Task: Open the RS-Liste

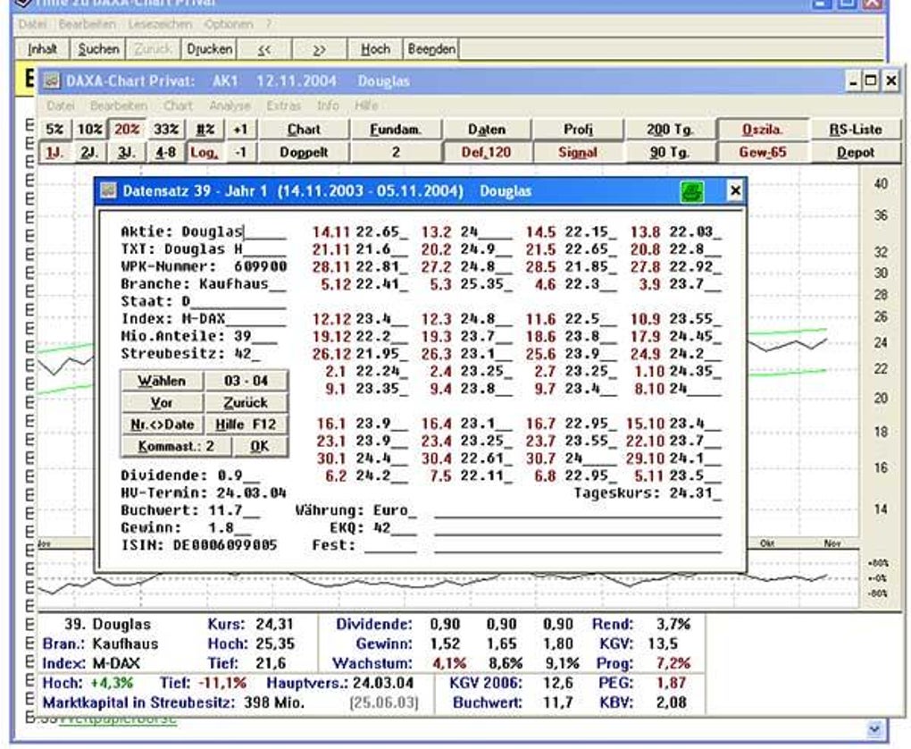Action: (x=856, y=129)
